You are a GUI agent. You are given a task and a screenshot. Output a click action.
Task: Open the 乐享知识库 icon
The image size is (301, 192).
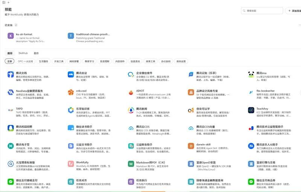71,110
